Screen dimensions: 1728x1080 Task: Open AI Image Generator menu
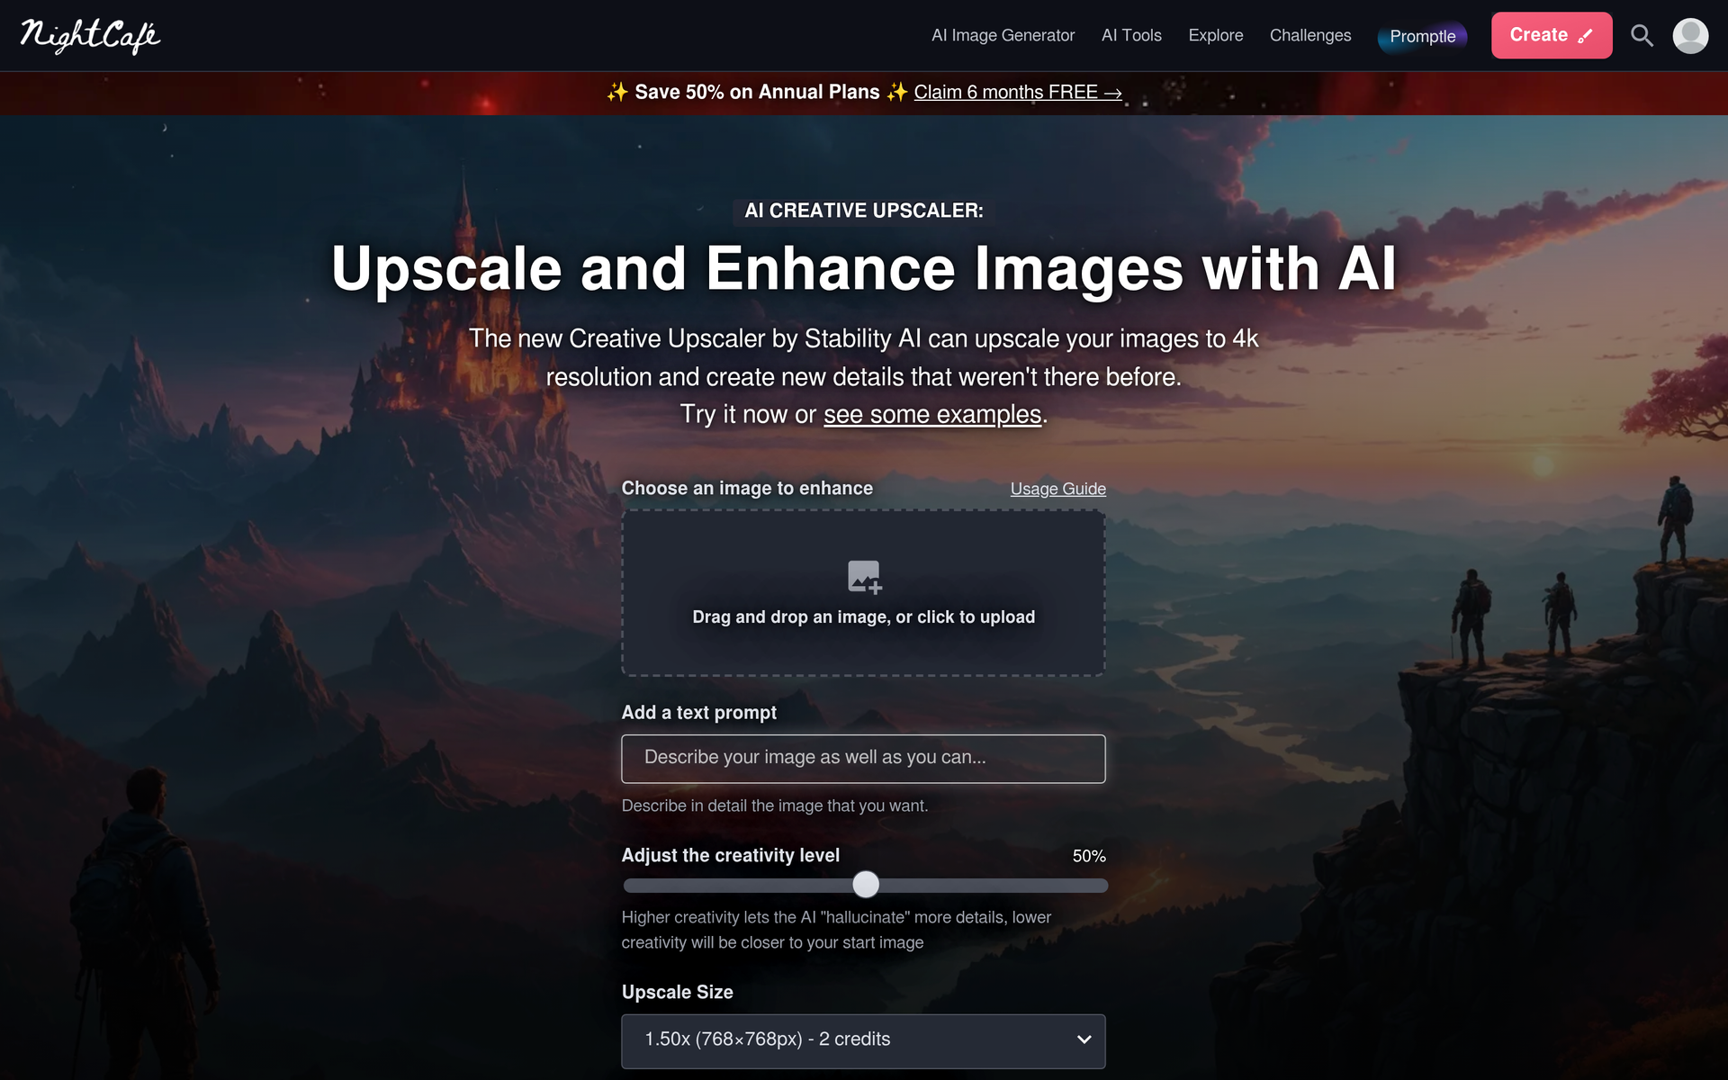point(1003,35)
